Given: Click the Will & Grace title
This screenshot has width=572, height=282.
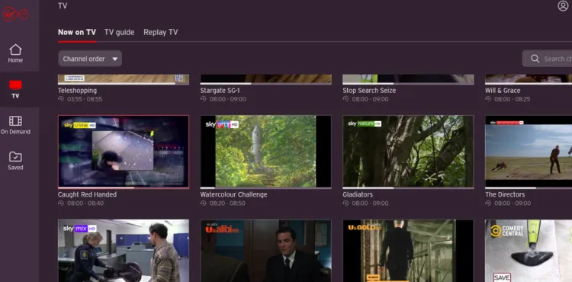Looking at the screenshot, I should coord(503,91).
